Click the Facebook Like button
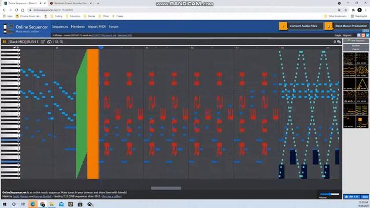This screenshot has height=208, width=370. [351, 196]
